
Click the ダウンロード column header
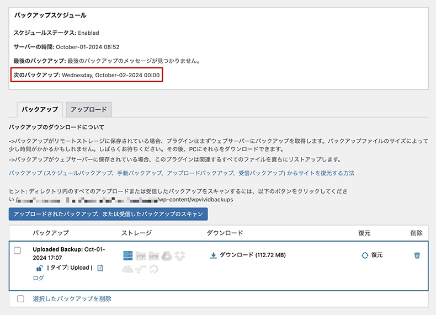(225, 233)
